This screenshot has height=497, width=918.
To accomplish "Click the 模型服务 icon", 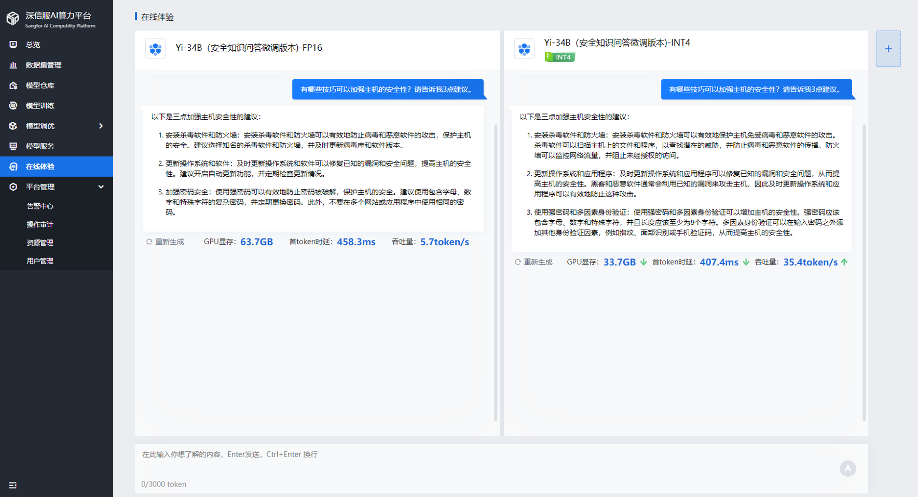I will tap(13, 146).
